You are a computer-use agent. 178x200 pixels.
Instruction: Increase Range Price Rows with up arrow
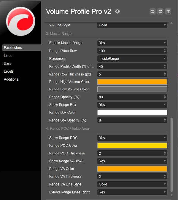point(165,49)
